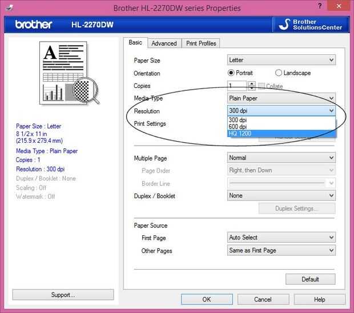Viewport: 354px width, 313px height.
Task: Click the 'Paper Size : Letter' summary text
Action: (x=38, y=126)
